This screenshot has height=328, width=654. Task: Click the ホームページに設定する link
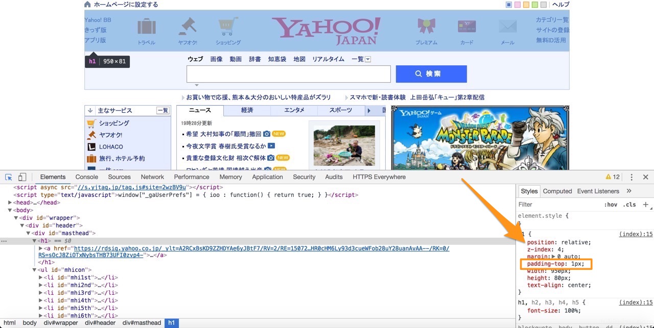coord(126,5)
